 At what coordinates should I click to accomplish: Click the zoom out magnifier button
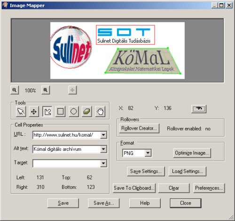coord(15,90)
